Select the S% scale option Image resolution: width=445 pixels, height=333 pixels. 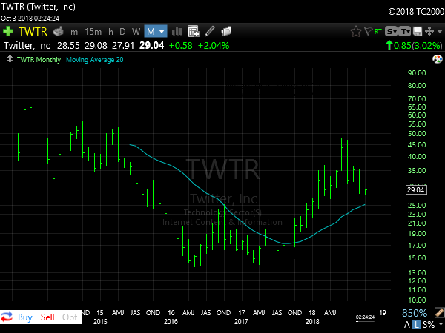(429, 325)
